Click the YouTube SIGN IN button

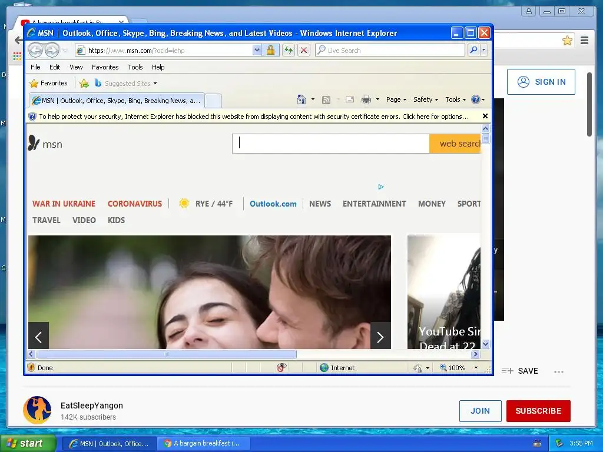tap(541, 82)
